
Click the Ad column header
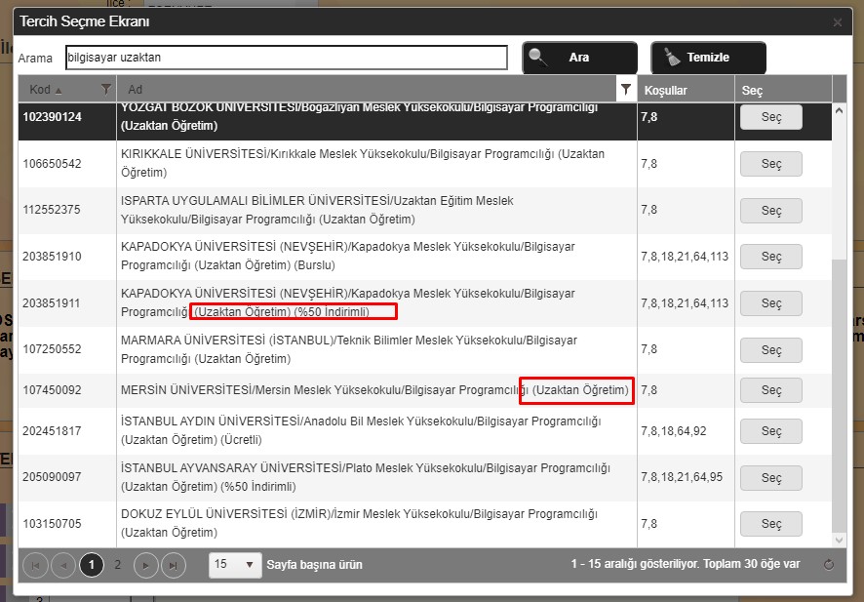click(135, 90)
